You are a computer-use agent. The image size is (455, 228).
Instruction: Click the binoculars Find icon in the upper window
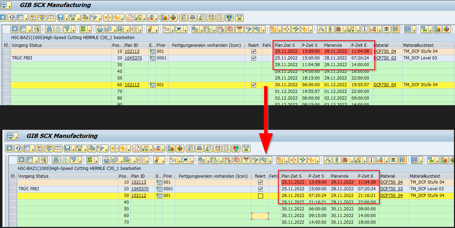tap(49, 29)
